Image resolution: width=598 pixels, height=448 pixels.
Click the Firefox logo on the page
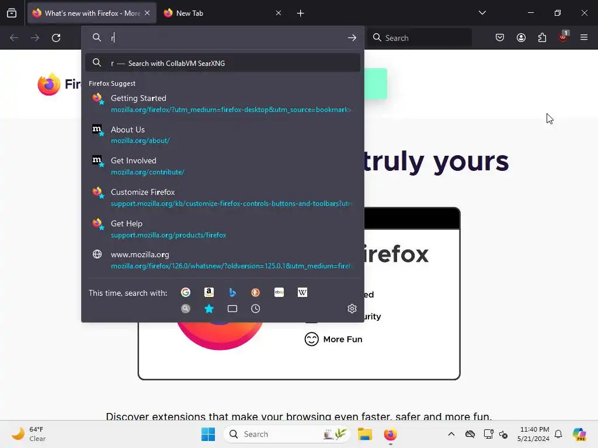[49, 84]
